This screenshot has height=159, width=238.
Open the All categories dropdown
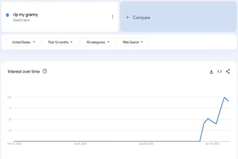[97, 42]
